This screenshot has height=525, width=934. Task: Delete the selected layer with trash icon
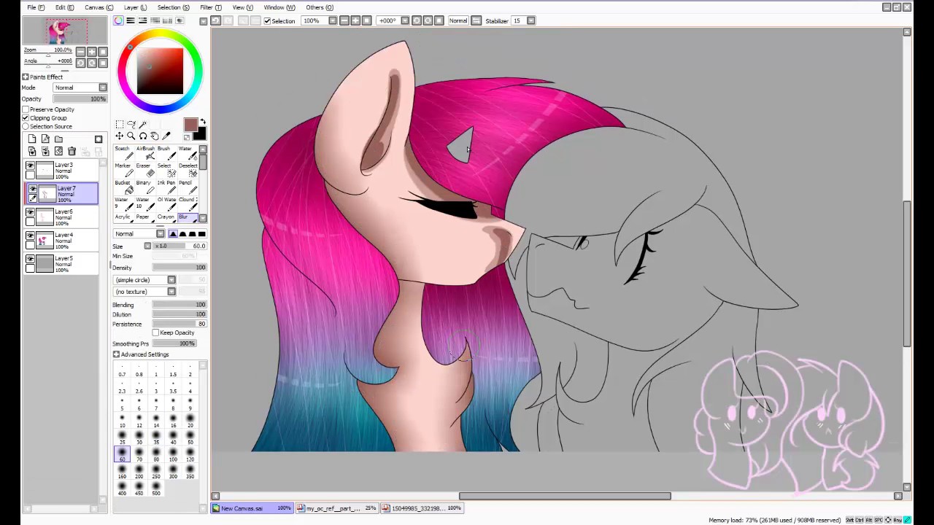72,151
